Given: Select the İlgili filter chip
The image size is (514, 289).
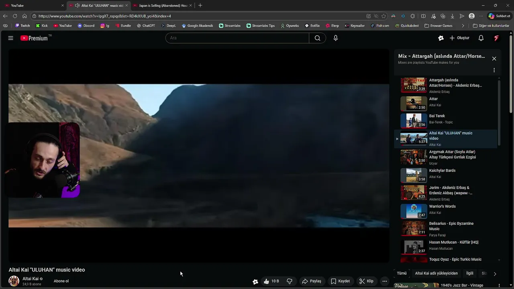Looking at the screenshot, I should (x=470, y=273).
